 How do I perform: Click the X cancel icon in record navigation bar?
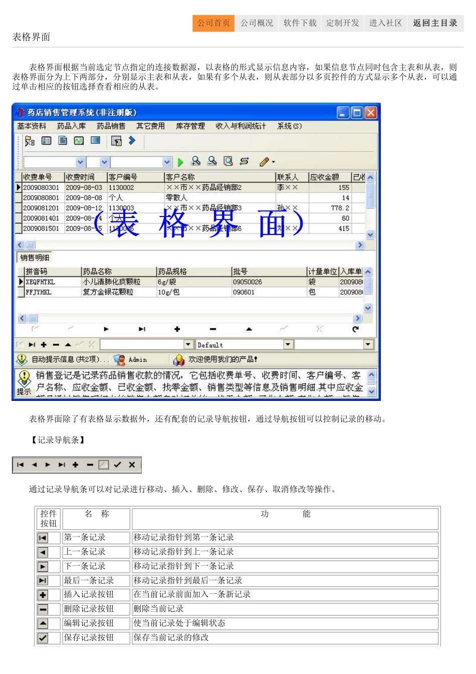(132, 465)
